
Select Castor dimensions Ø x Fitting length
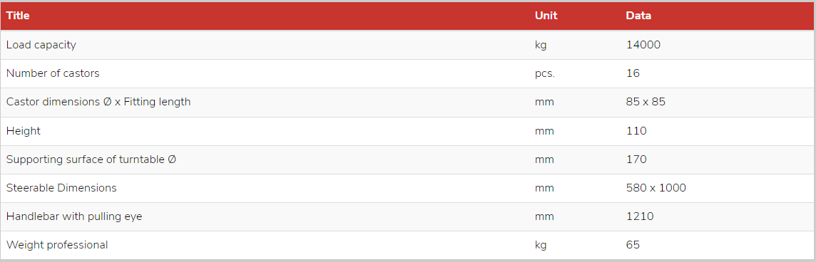point(98,103)
